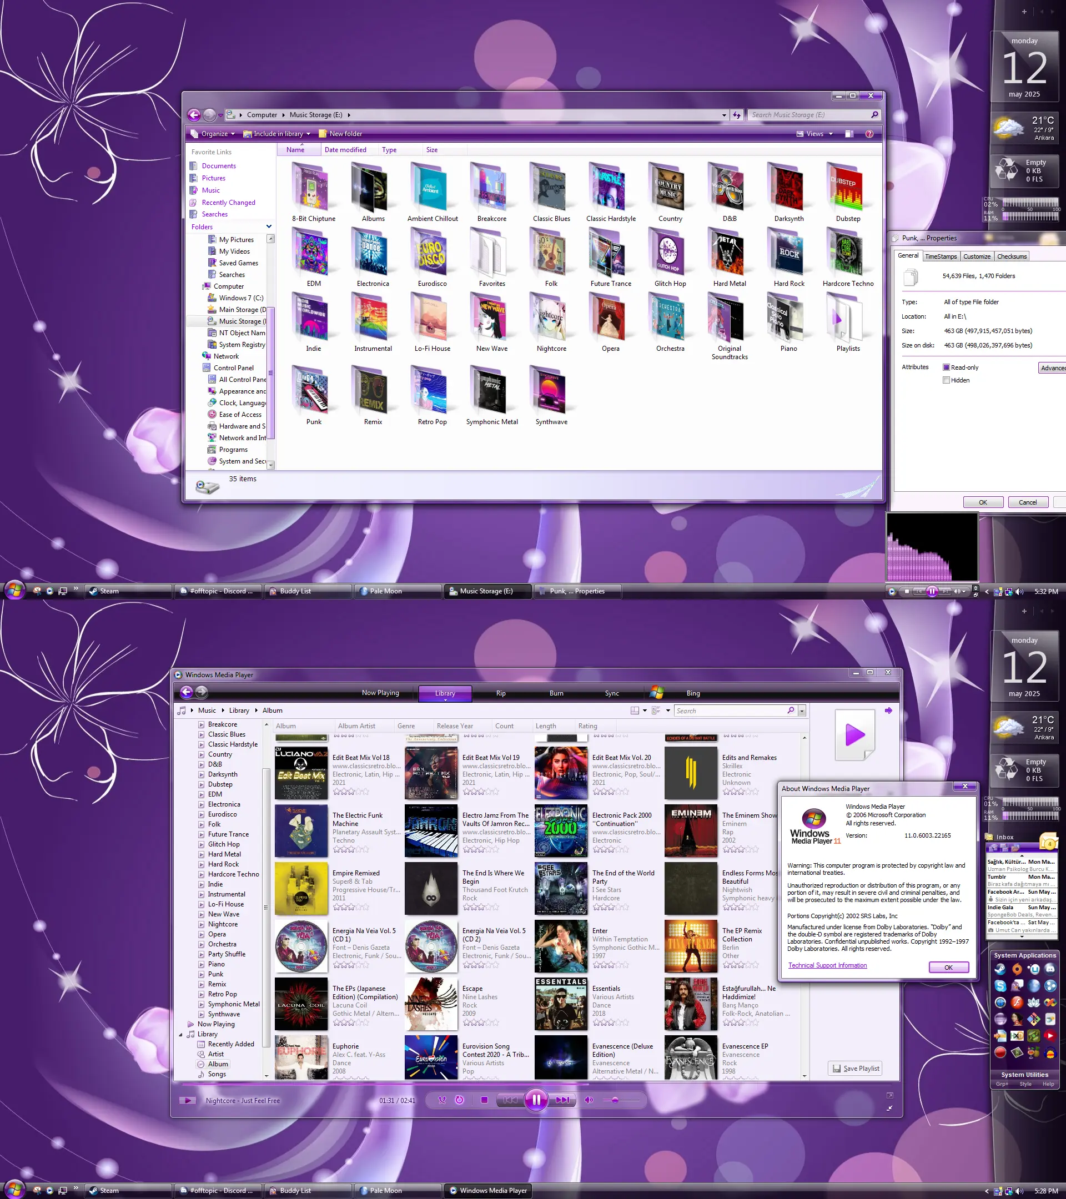
Task: Open the Music Storage (E:) taskbar button
Action: click(x=487, y=591)
